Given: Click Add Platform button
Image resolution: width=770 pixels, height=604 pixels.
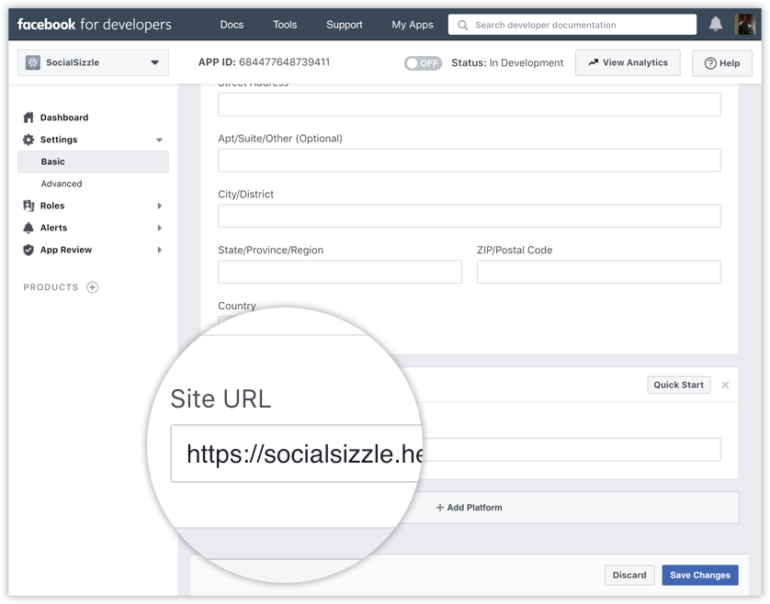Looking at the screenshot, I should pos(470,508).
